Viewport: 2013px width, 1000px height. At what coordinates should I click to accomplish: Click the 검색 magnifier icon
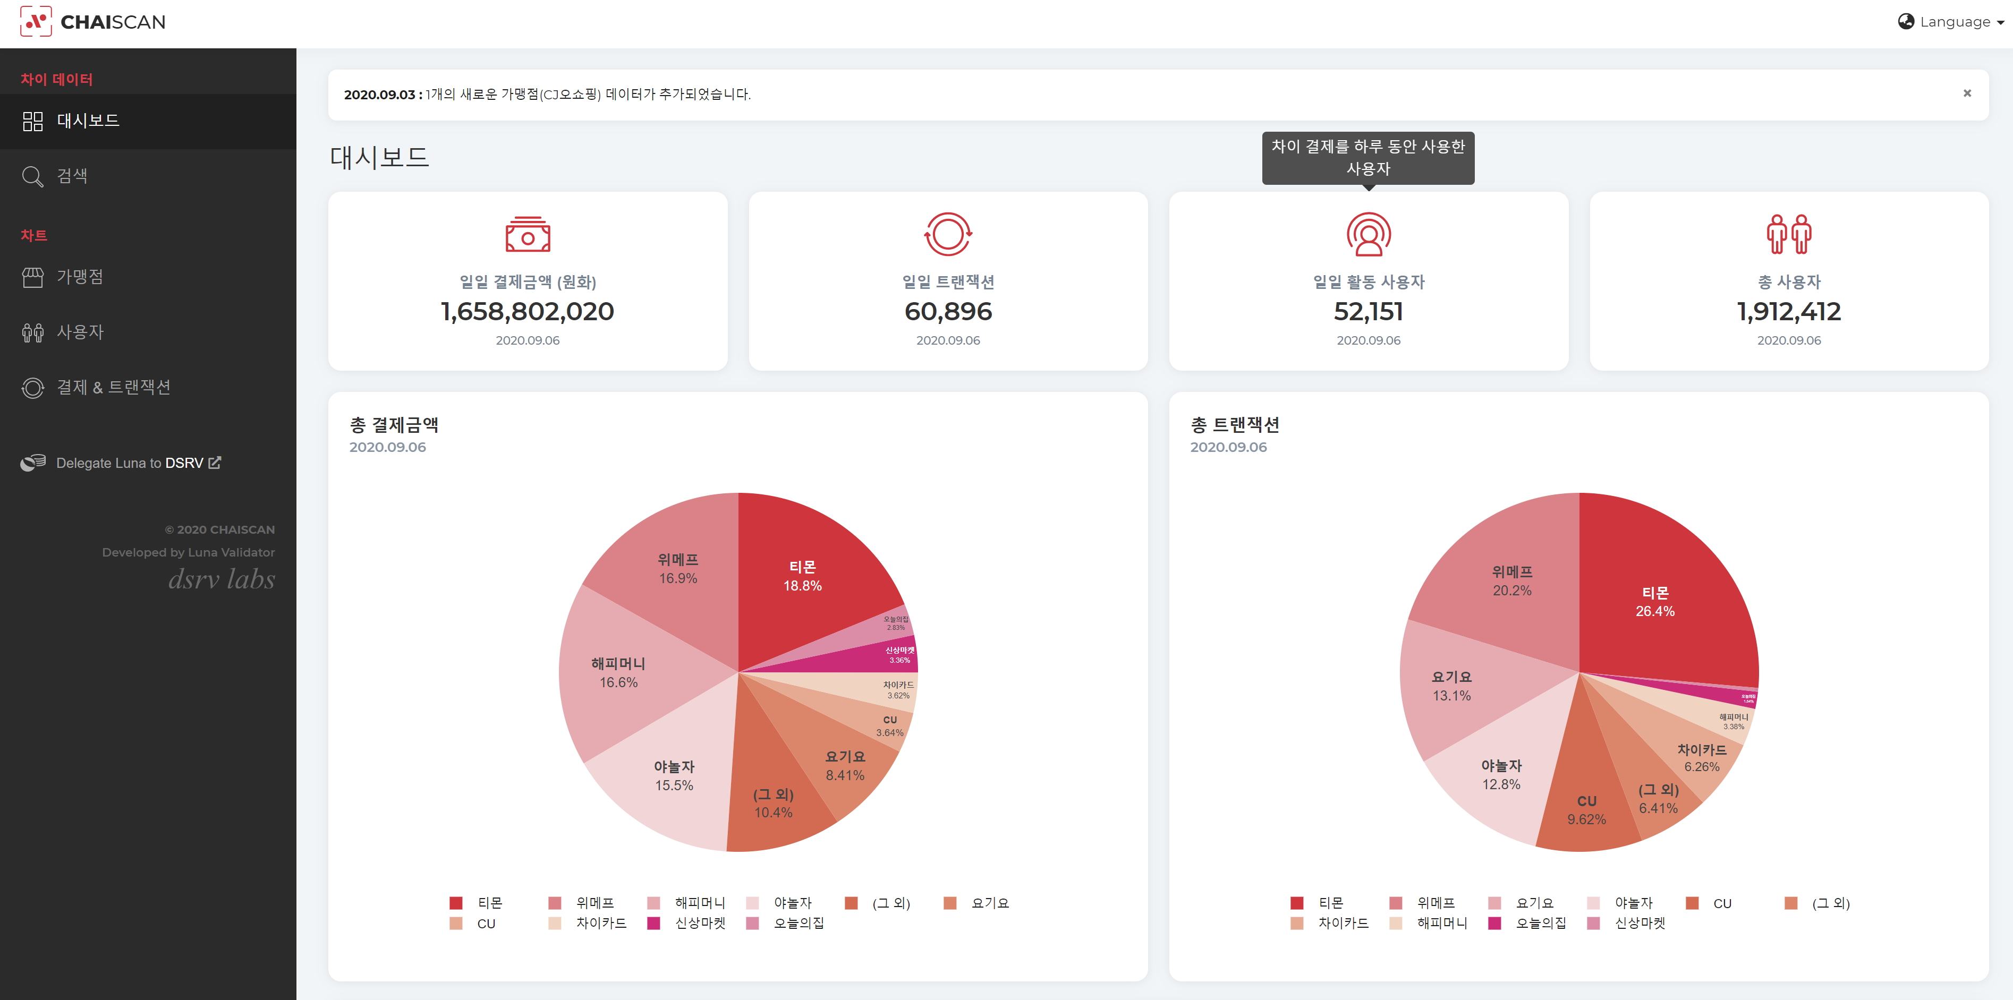click(33, 176)
